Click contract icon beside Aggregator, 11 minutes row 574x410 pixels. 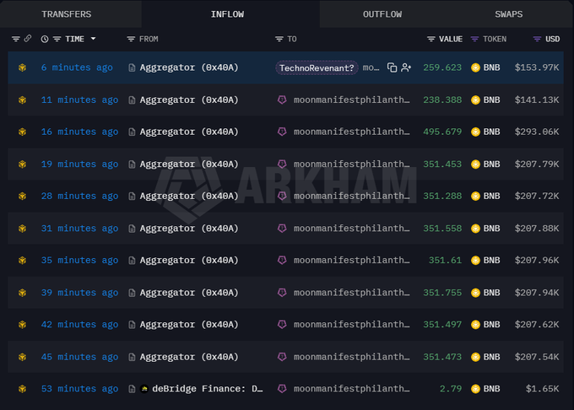[x=132, y=100]
